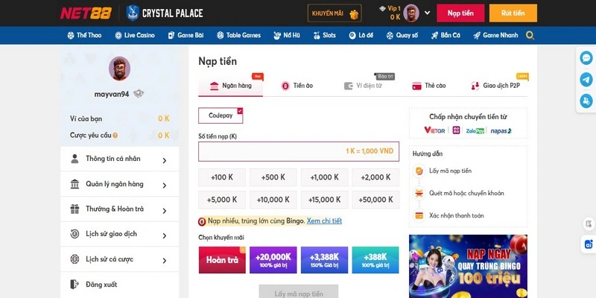Screen dimensions: 596x298
Task: Click the VietQR logo
Action: point(434,130)
